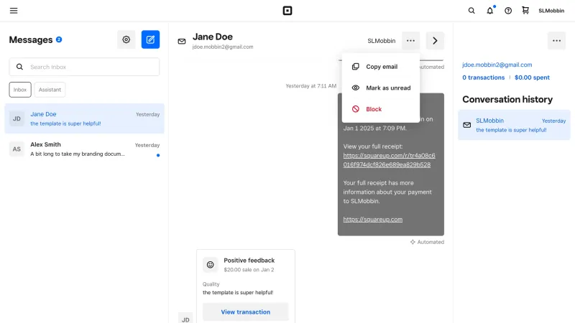This screenshot has width=575, height=323.
Task: Open the hamburger navigation menu
Action: 14,11
